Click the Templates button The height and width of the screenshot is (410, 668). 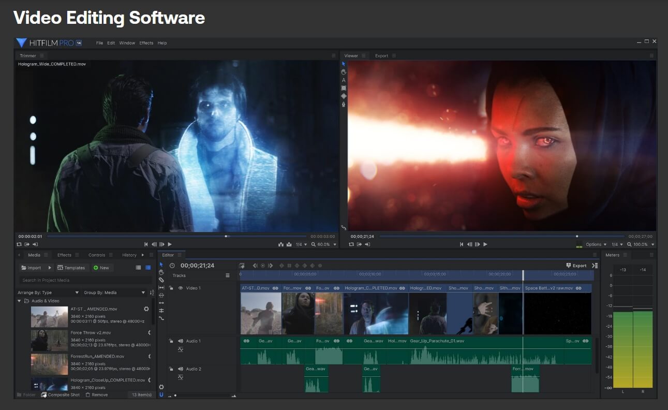tap(71, 268)
